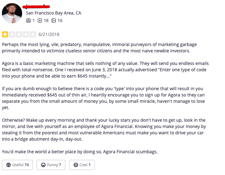Open the reviewer's profile photo
225x175 pixels.
tap(12, 13)
